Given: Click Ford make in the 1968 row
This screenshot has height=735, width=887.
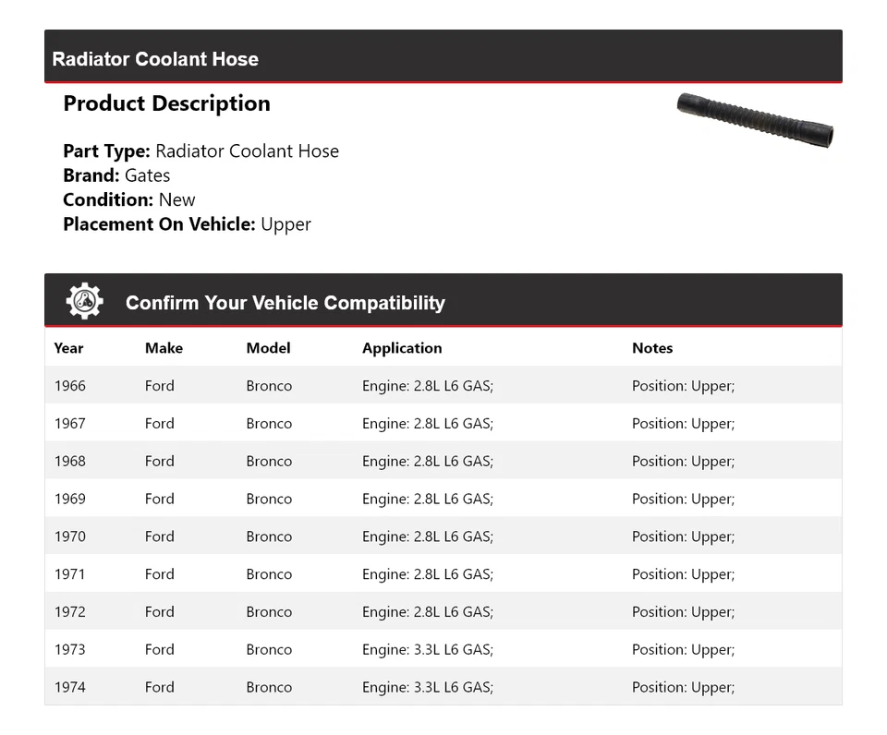Looking at the screenshot, I should click(160, 462).
